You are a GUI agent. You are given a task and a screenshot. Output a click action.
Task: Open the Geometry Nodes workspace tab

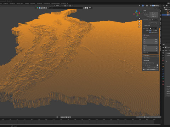point(55,4)
